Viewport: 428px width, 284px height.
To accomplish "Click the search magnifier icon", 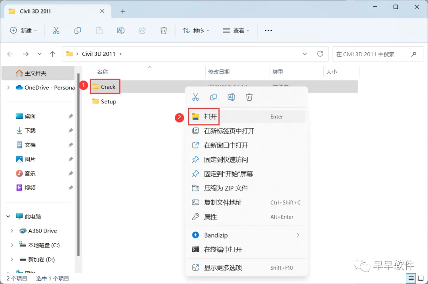I will click(x=414, y=54).
